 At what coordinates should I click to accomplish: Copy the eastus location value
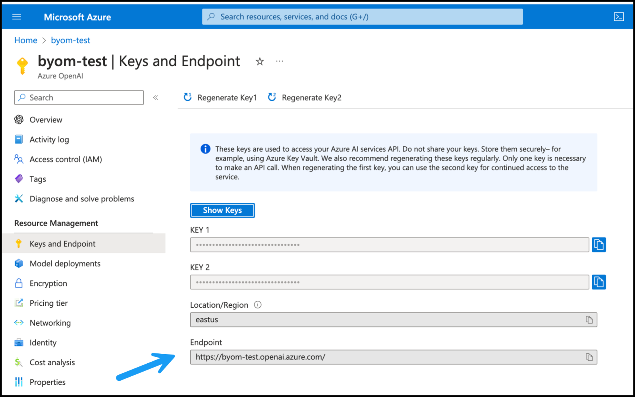(x=589, y=320)
